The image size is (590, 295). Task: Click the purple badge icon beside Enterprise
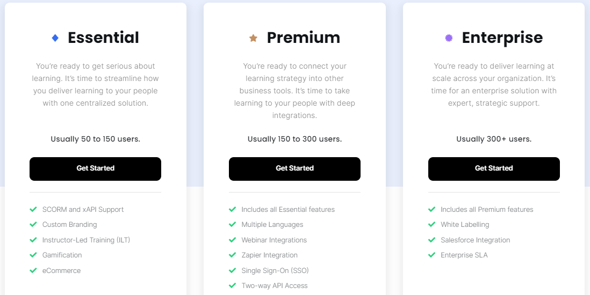coord(449,38)
